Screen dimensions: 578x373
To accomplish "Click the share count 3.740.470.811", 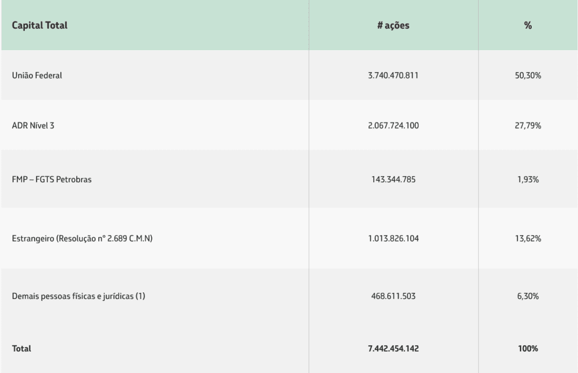I will pyautogui.click(x=393, y=76).
